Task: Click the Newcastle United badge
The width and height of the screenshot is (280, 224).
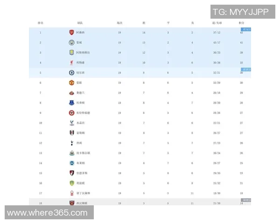Action: pyautogui.click(x=71, y=153)
